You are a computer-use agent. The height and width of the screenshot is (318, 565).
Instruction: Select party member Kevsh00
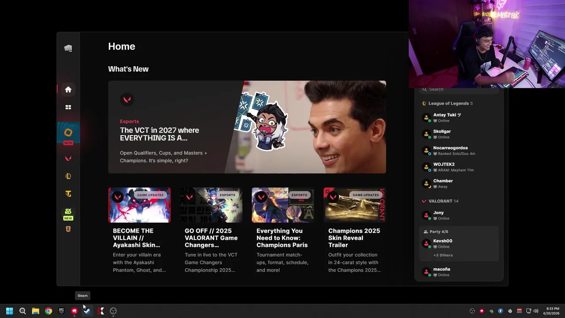point(459,243)
